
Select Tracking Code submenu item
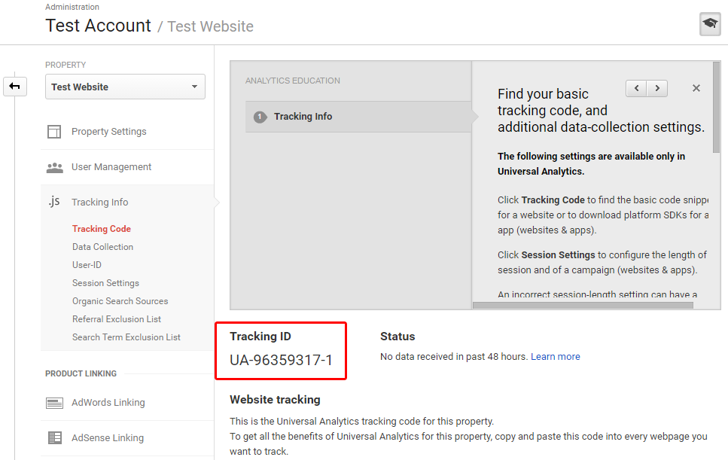[101, 229]
